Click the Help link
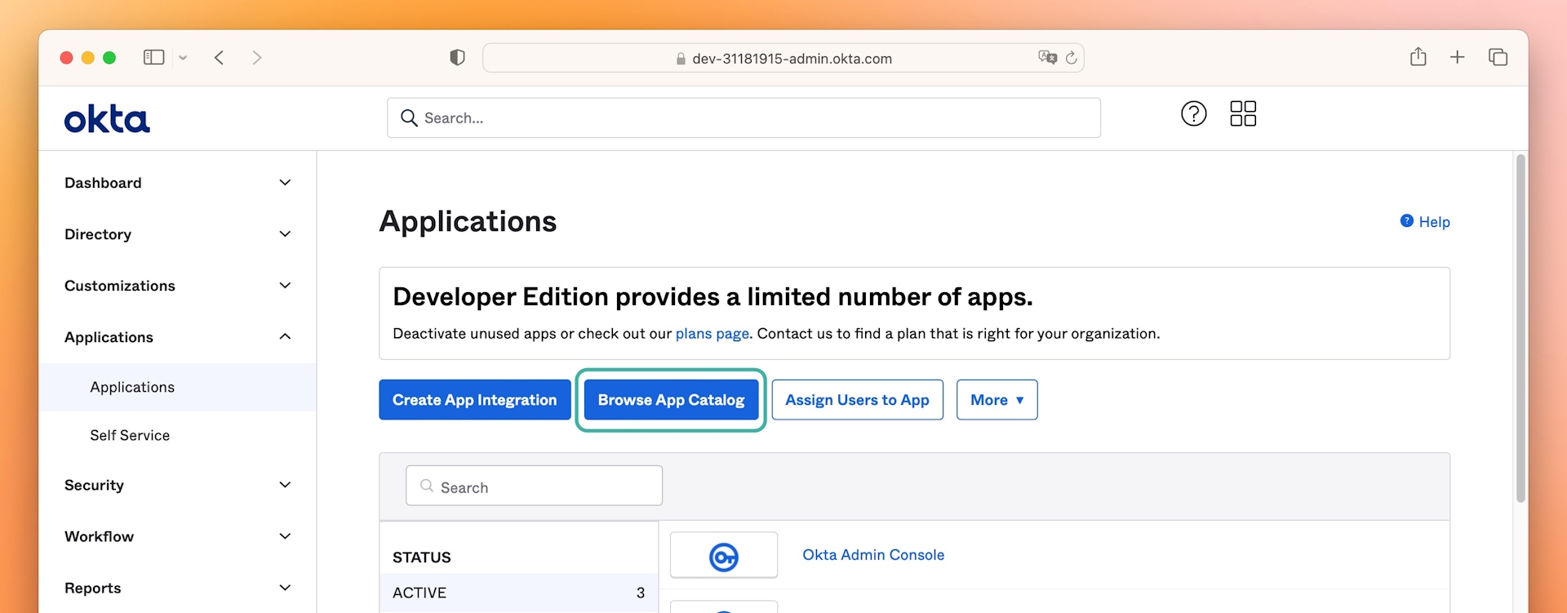 (x=1434, y=222)
